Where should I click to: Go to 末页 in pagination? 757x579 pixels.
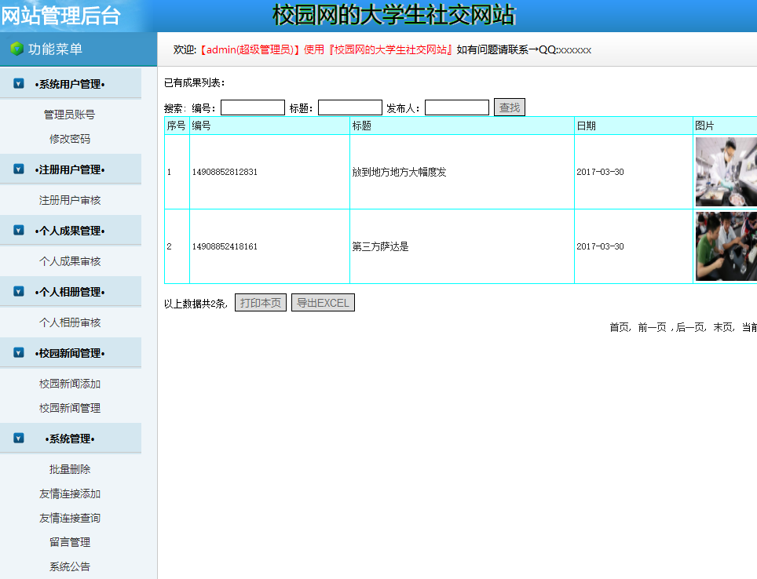[722, 328]
